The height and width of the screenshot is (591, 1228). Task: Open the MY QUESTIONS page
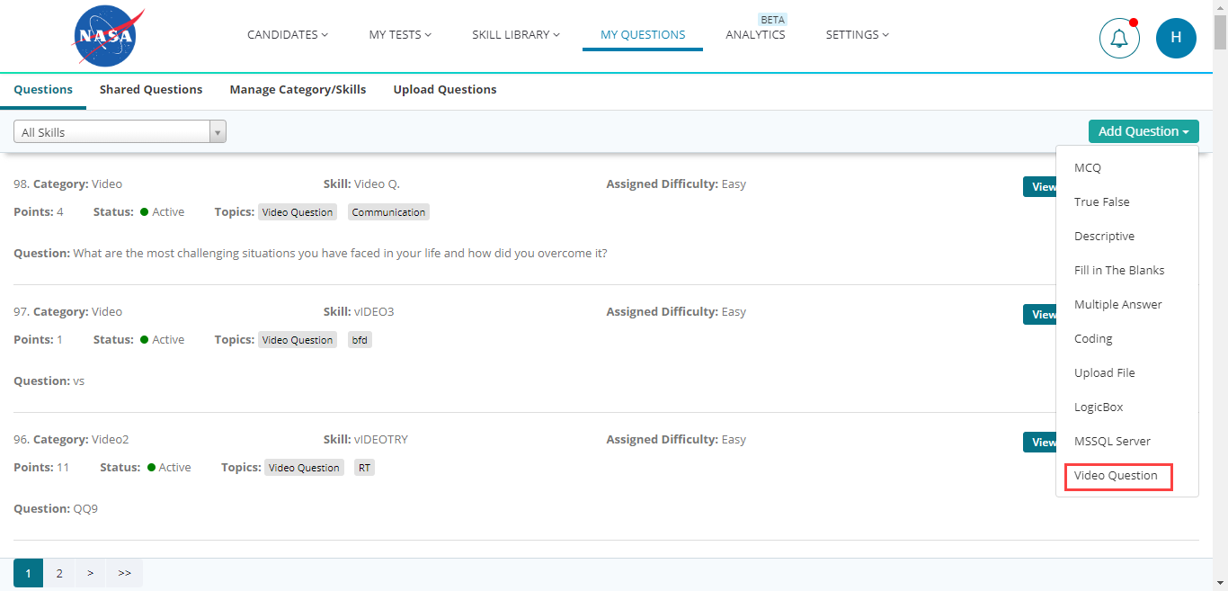643,34
